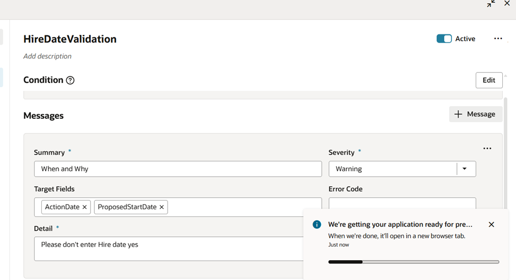Click the Add description text

click(47, 56)
